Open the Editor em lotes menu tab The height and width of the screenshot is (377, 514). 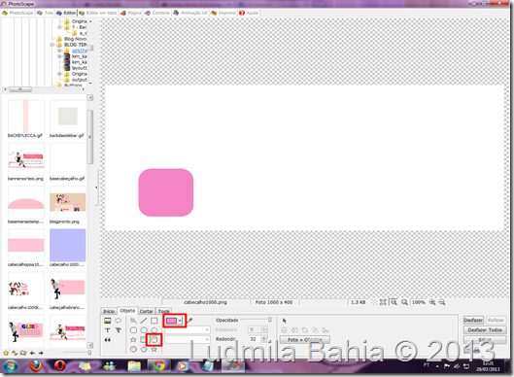[x=98, y=13]
